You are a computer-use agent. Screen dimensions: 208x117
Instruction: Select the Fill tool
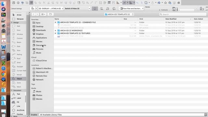18,102
